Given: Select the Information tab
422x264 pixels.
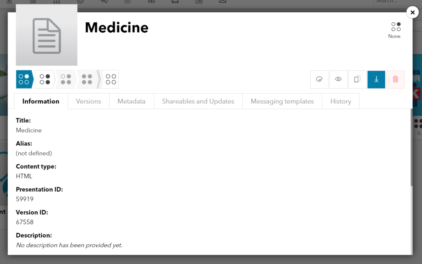Looking at the screenshot, I should coord(41,101).
